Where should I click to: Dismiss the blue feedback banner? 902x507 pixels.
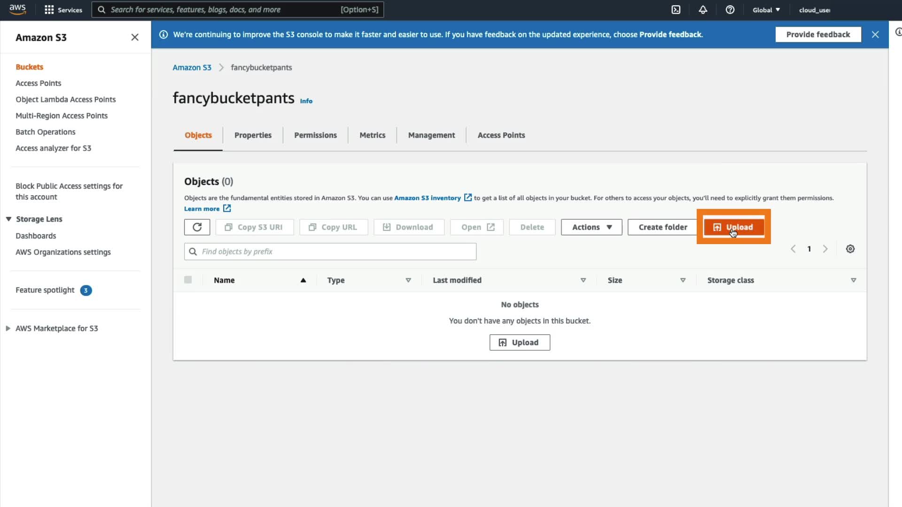(875, 34)
